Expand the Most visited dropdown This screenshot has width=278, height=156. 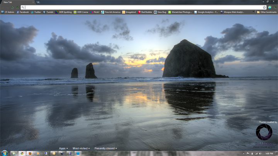tap(81, 148)
